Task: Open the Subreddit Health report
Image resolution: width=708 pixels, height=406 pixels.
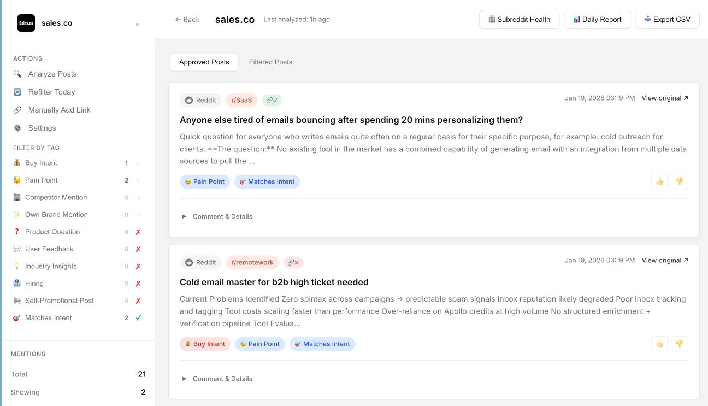Action: (x=519, y=19)
